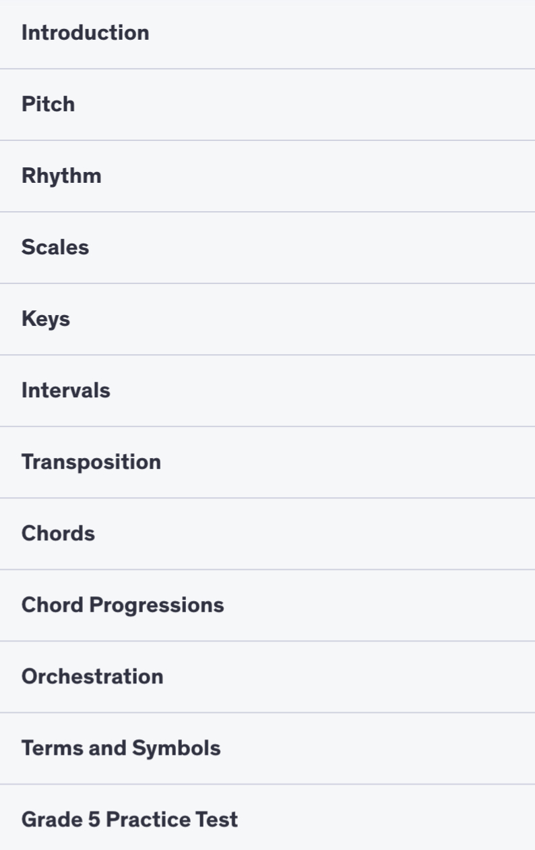Open Terms and Symbols
The height and width of the screenshot is (850, 535).
[121, 748]
